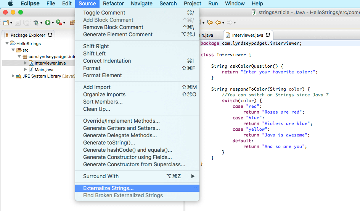
Task: Click the green Run button icon
Action: 48,23
